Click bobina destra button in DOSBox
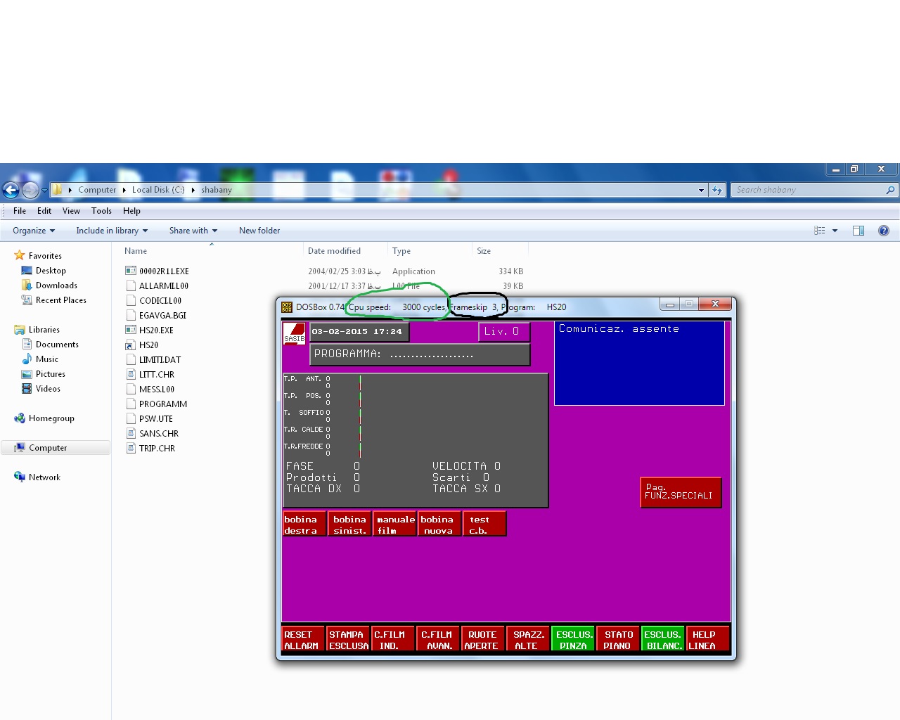 tap(304, 525)
